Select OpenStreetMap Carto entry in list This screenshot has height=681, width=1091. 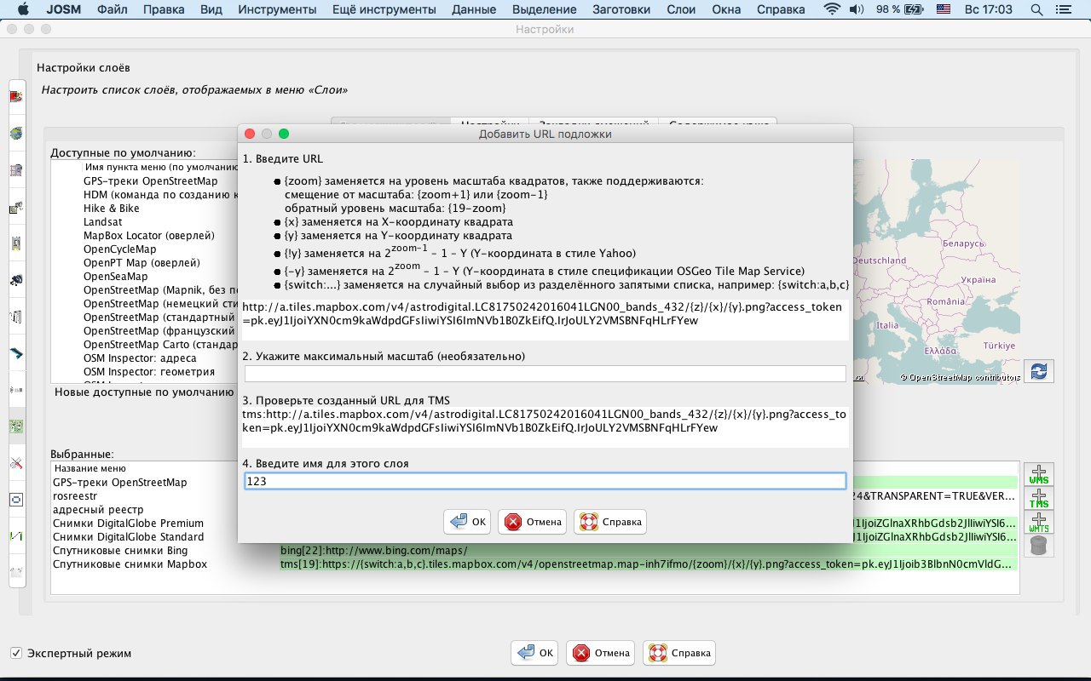[160, 344]
